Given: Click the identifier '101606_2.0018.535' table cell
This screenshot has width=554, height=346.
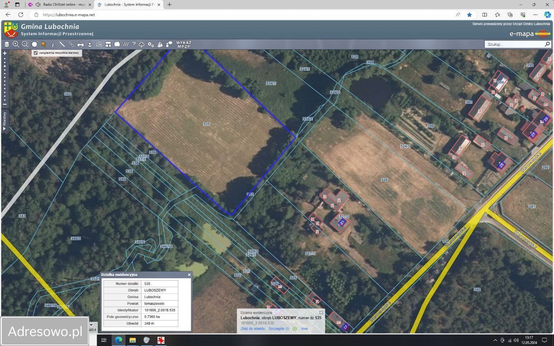Looking at the screenshot, I should point(160,310).
